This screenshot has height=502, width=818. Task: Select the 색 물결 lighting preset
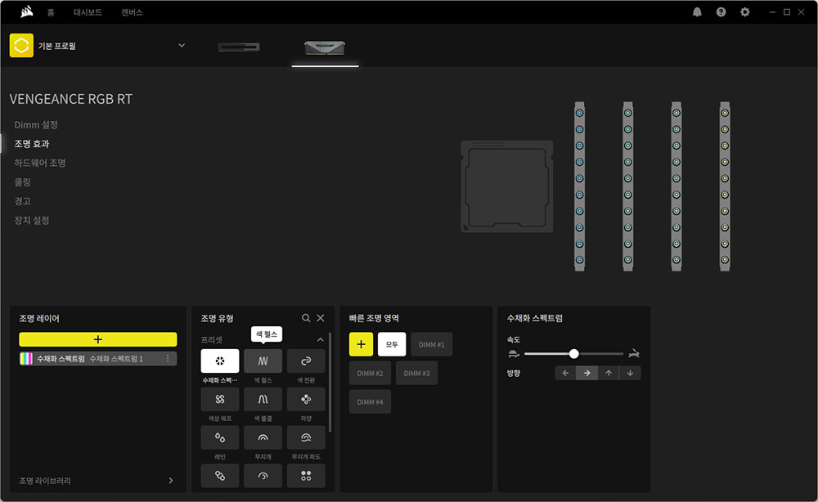pyautogui.click(x=263, y=399)
